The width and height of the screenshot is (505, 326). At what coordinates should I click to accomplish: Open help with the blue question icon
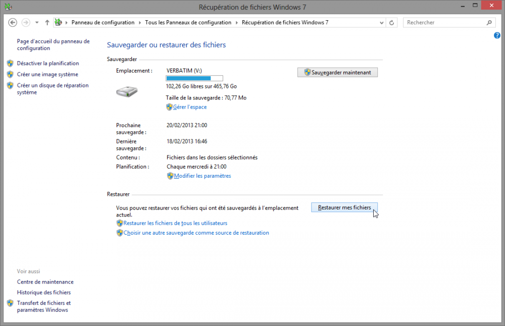[x=497, y=35]
